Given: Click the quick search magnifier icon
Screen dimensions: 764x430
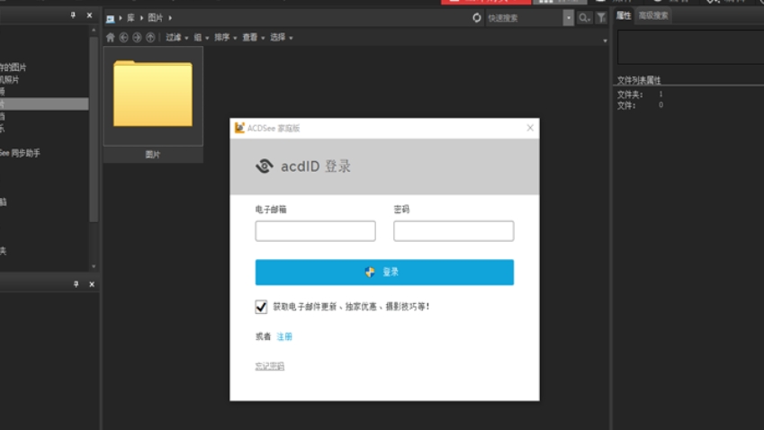Looking at the screenshot, I should coord(584,18).
